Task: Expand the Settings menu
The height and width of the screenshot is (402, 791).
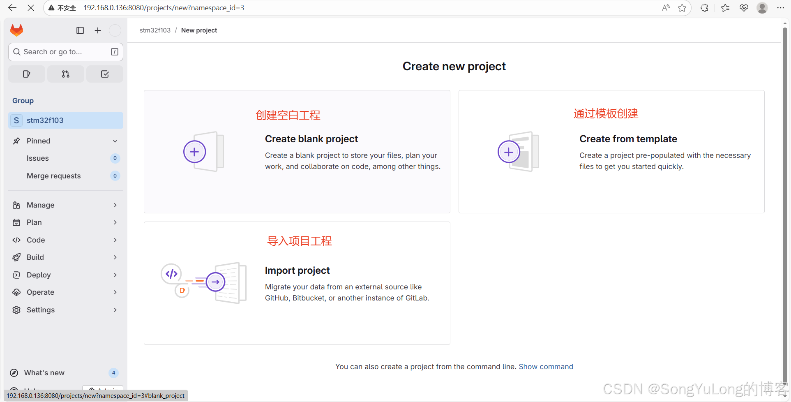Action: (66, 310)
